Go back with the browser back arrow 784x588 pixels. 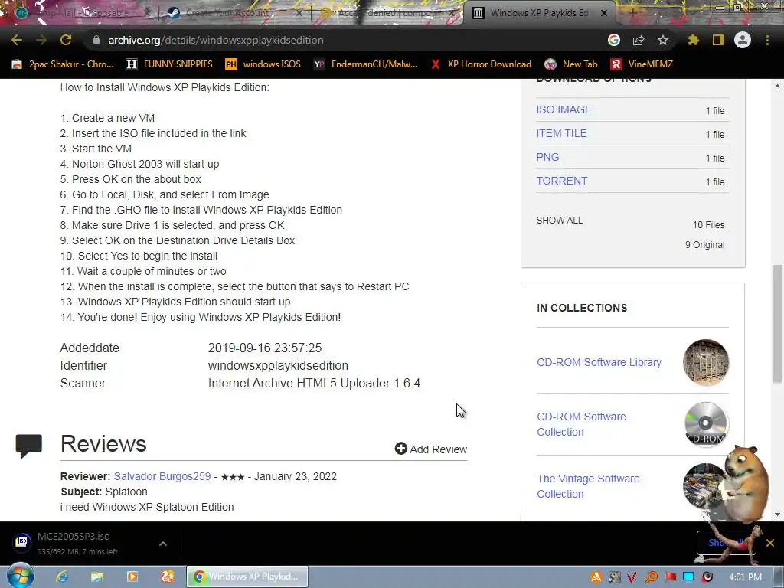tap(17, 40)
